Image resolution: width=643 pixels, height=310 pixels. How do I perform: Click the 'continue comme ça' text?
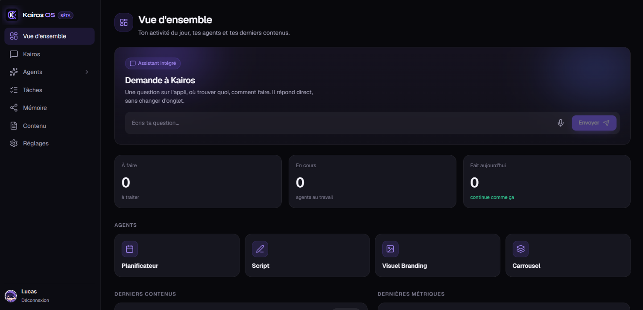(x=492, y=197)
